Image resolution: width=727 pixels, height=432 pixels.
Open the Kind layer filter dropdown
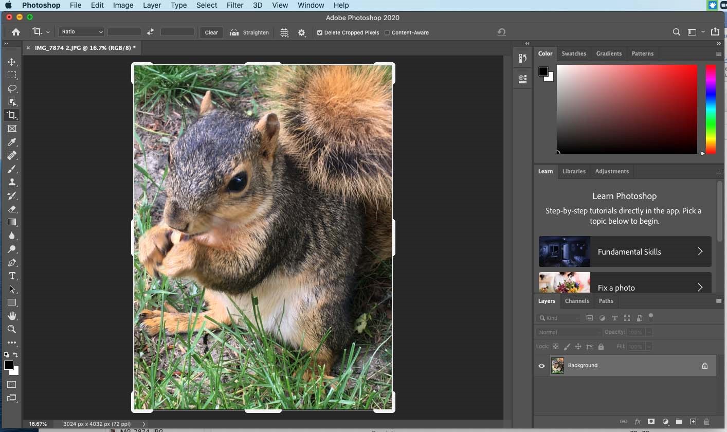click(x=558, y=318)
